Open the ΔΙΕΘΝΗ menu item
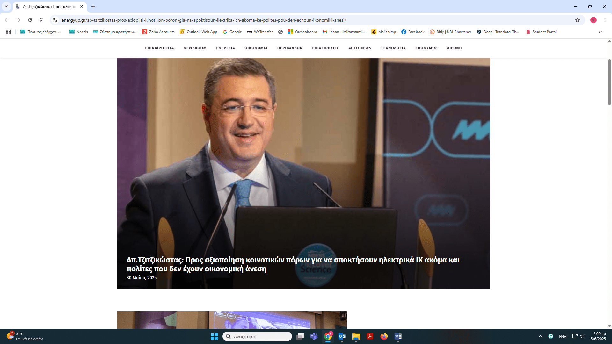 (454, 48)
